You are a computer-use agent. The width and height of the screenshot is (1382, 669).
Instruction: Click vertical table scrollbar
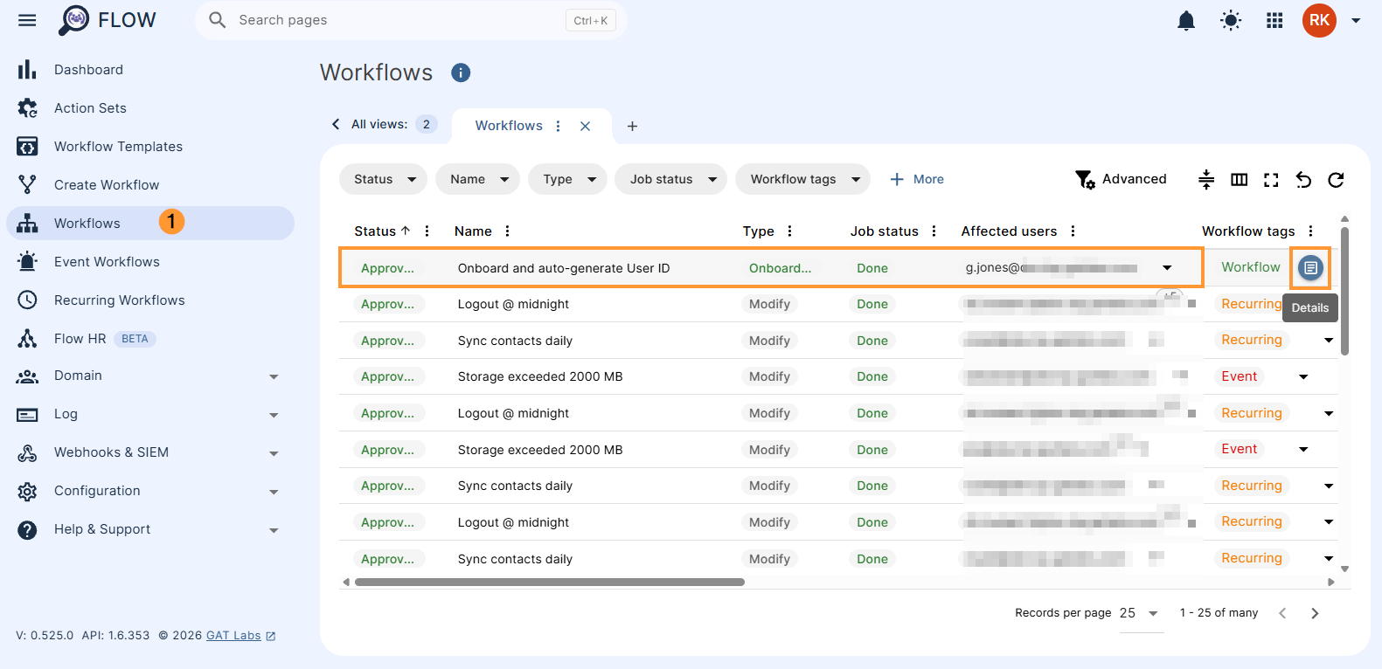pos(1344,290)
